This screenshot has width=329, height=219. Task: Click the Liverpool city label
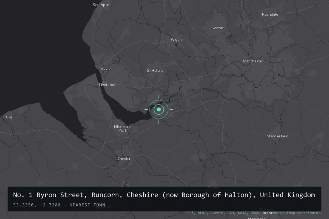pyautogui.click(x=107, y=85)
